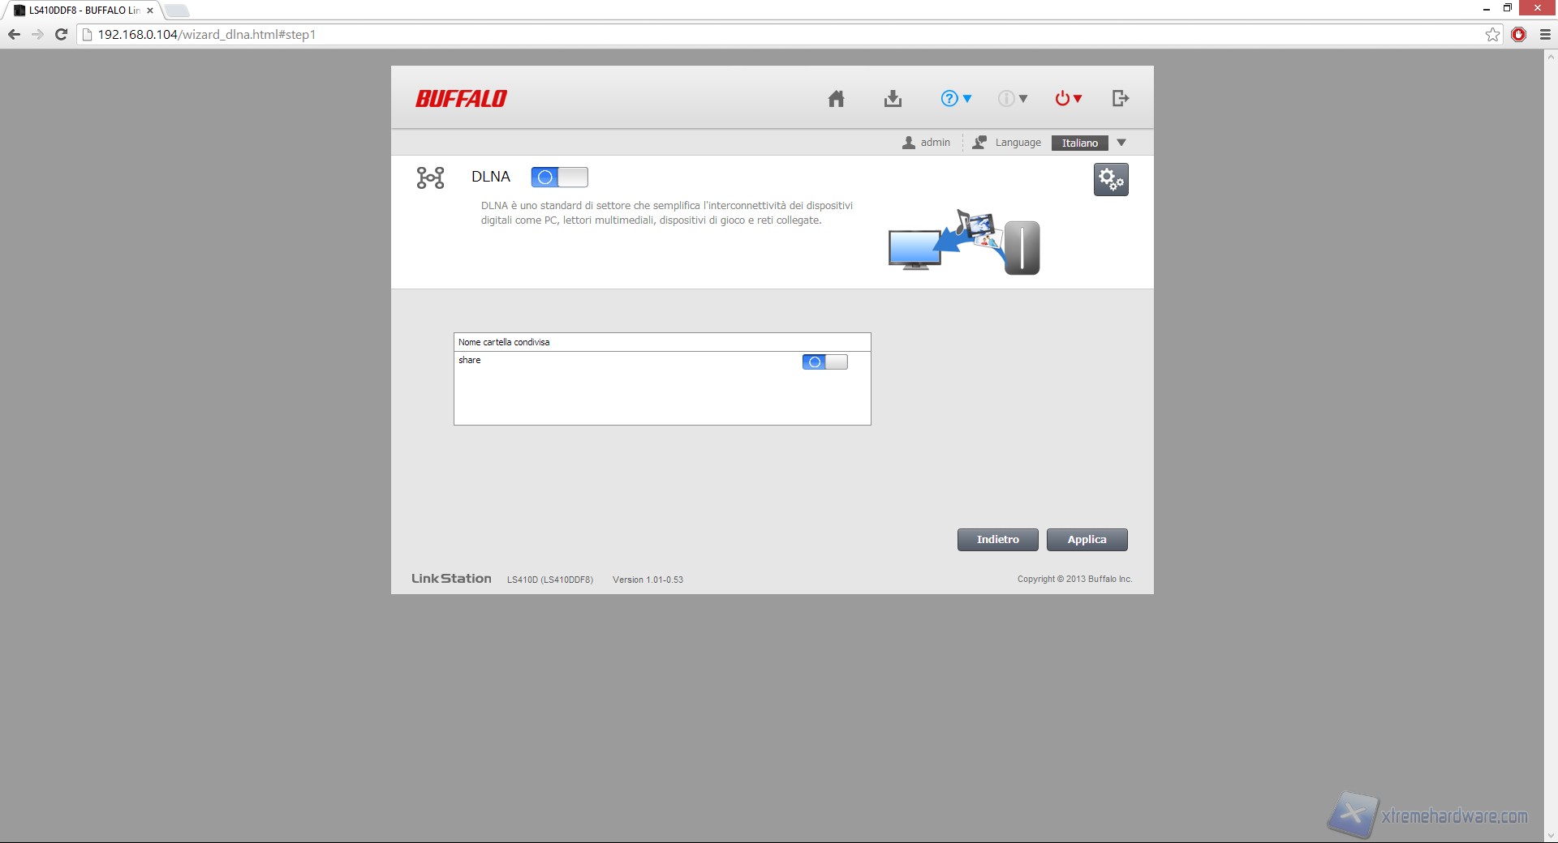Reload the page with browser refresh
This screenshot has height=843, width=1558.
pos(61,34)
